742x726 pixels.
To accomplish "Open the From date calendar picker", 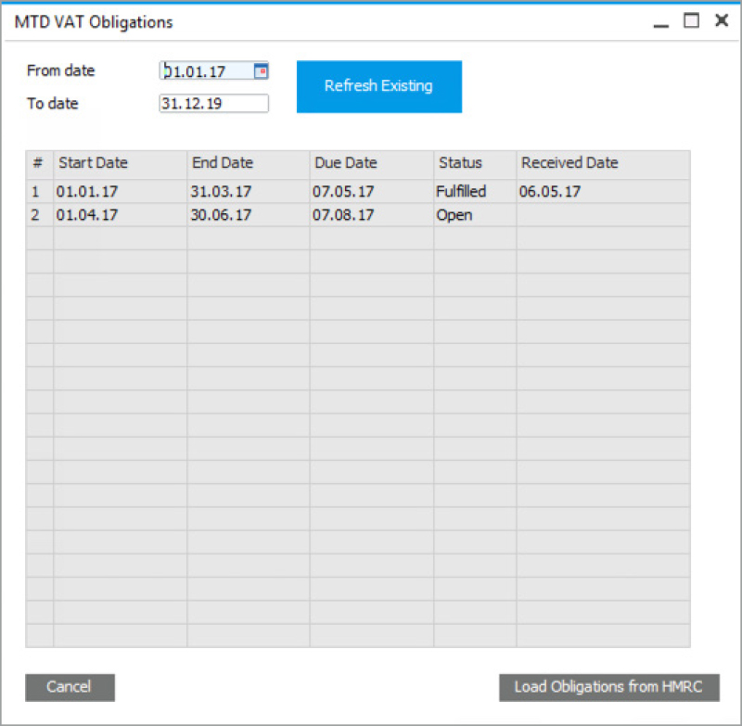I will tap(261, 70).
